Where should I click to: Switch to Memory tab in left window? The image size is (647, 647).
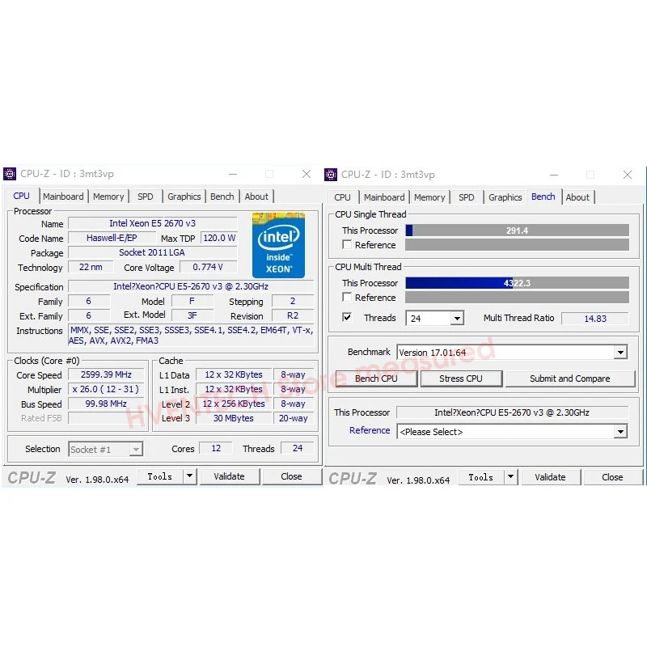108,197
